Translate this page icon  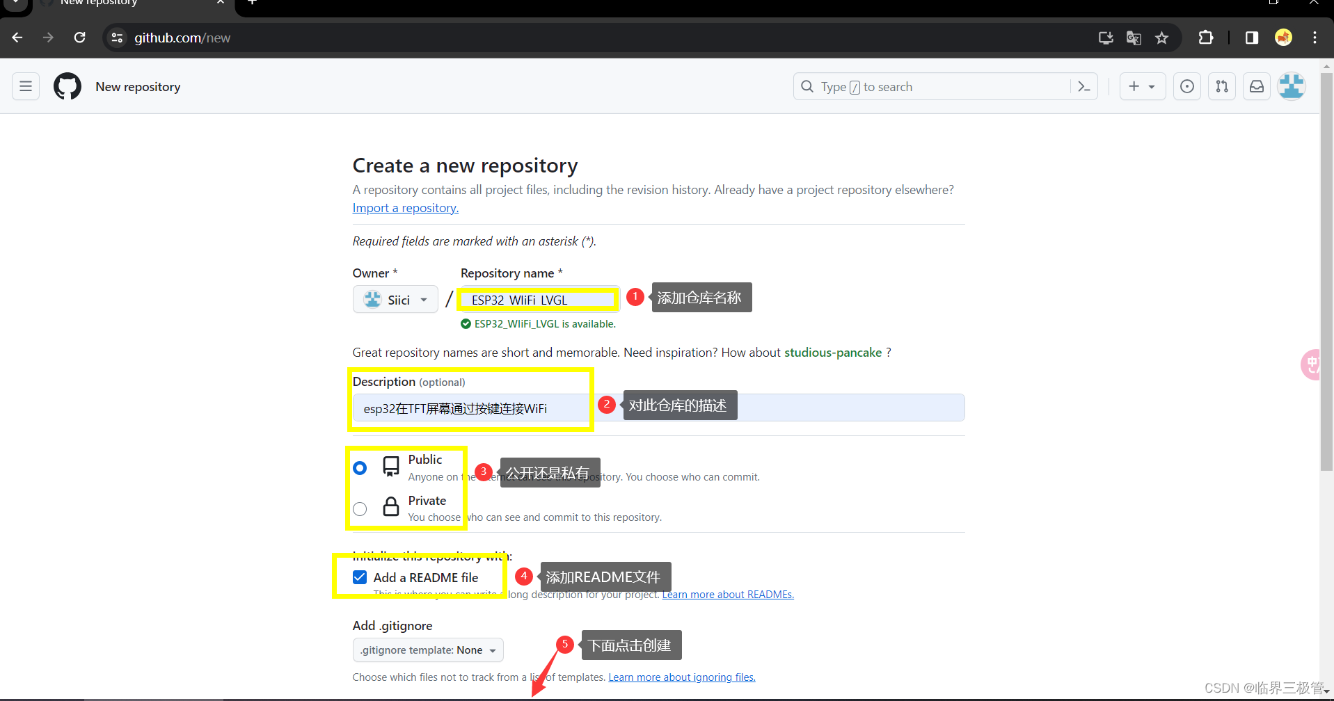pyautogui.click(x=1134, y=38)
